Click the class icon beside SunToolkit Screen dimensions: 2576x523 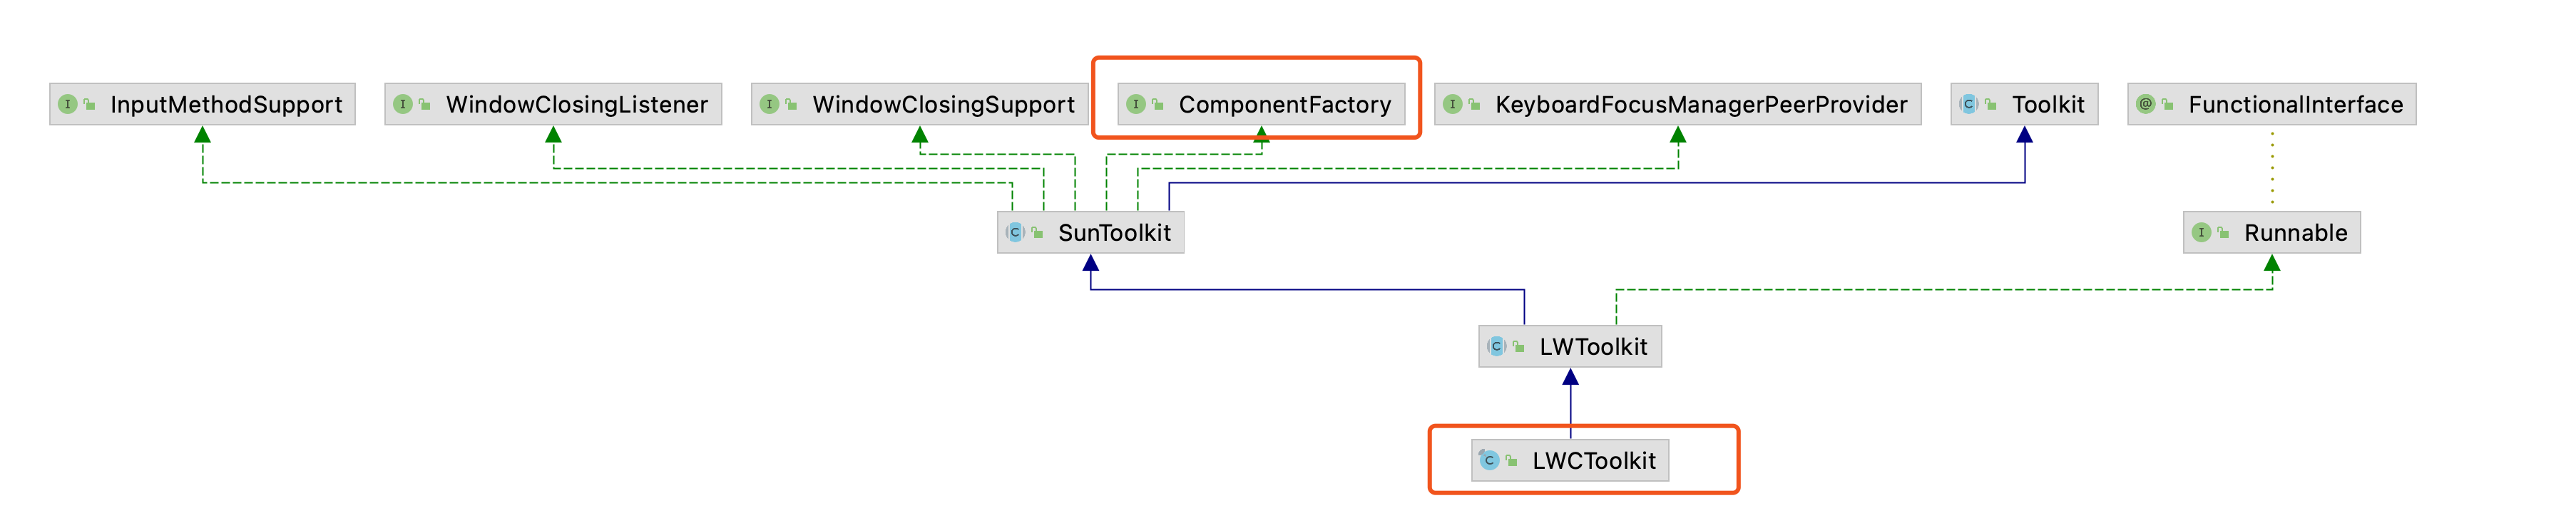(x=1015, y=232)
